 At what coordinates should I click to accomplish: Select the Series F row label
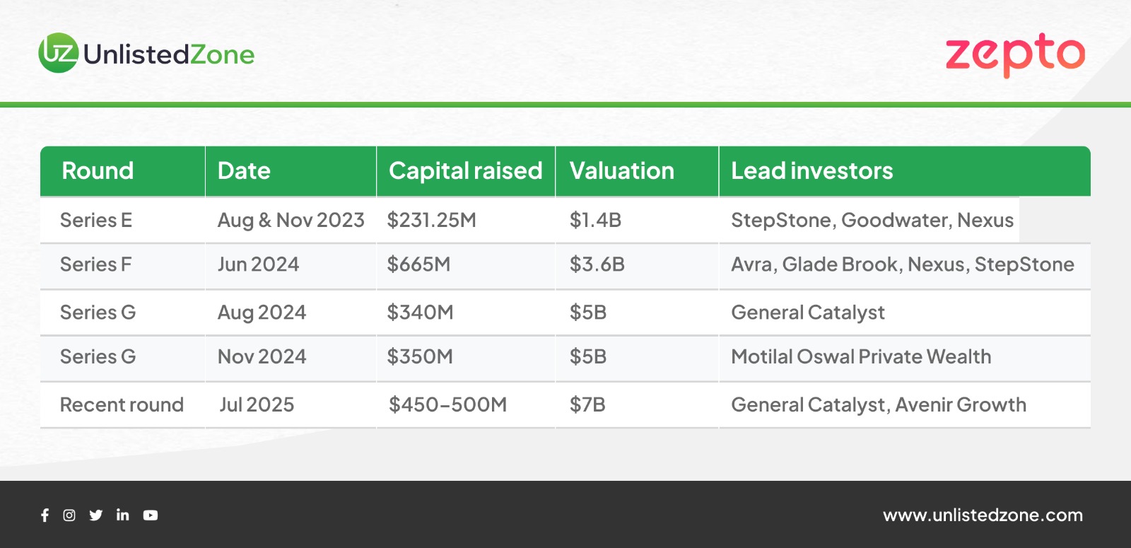pyautogui.click(x=95, y=264)
